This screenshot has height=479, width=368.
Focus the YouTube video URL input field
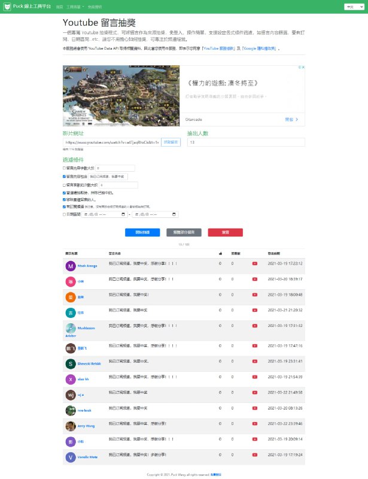coord(112,143)
